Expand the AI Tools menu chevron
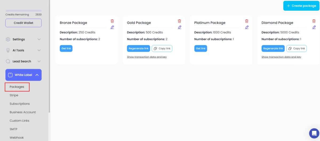The width and height of the screenshot is (320, 141). pos(39,50)
